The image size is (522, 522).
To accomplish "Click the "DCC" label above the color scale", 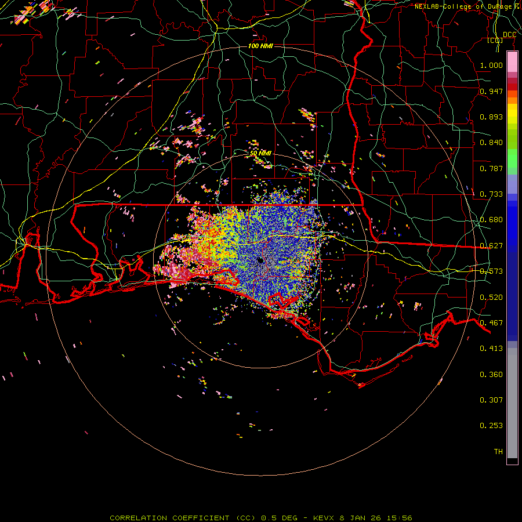I will pos(509,35).
